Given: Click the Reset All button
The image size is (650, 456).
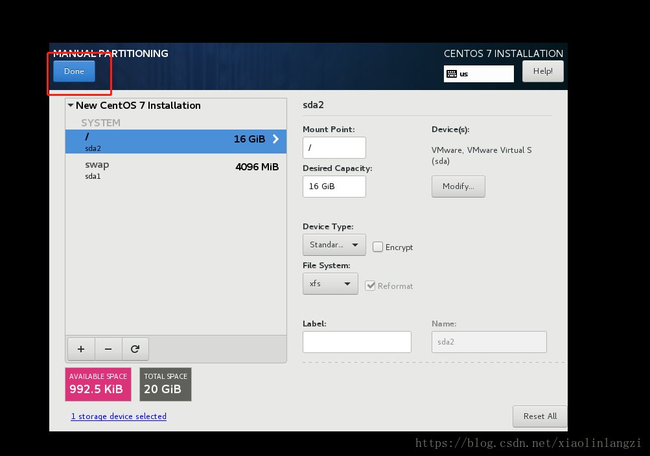Looking at the screenshot, I should click(x=539, y=416).
